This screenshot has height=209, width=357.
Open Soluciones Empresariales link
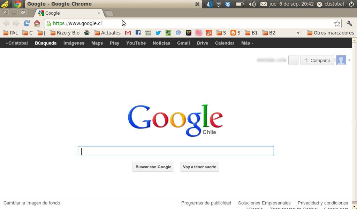[264, 203]
